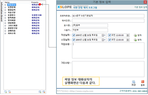This screenshot has height=95, width=148.
Task: Open the 작성날짜 calendar dropdown
Action: 104,35
